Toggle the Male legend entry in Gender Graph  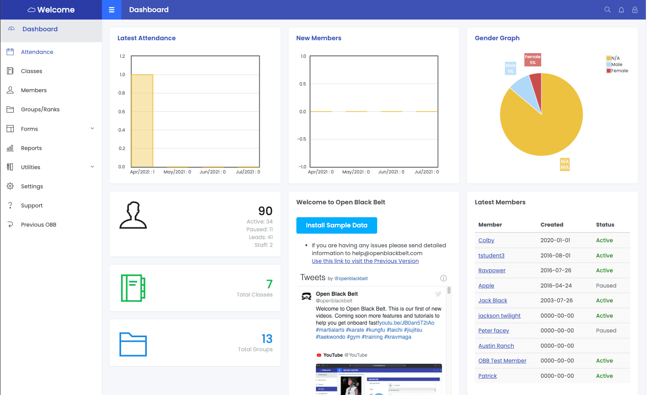(x=617, y=64)
